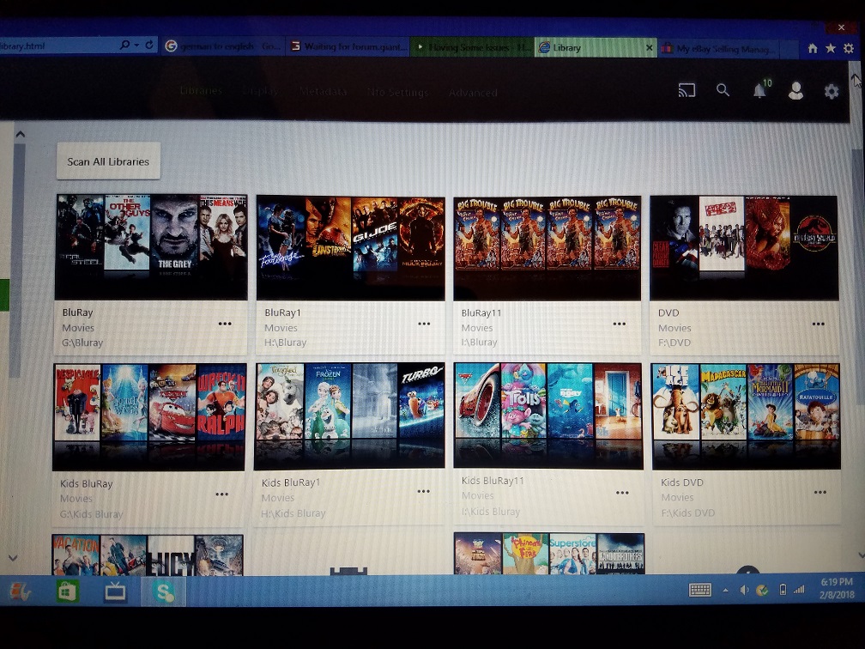The image size is (865, 649).
Task: Open notifications bell showing 10
Action: point(761,89)
